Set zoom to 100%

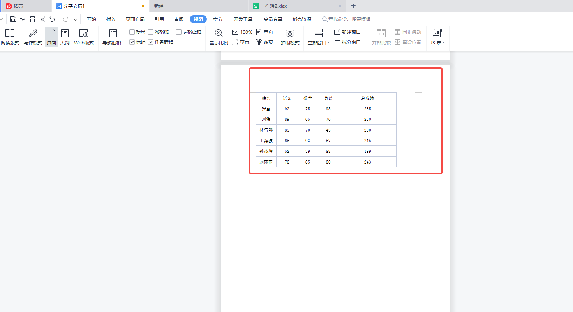[242, 32]
